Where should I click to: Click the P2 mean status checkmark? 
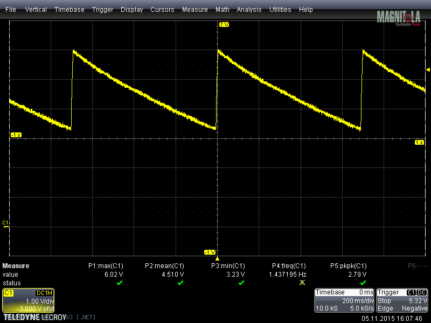180,283
